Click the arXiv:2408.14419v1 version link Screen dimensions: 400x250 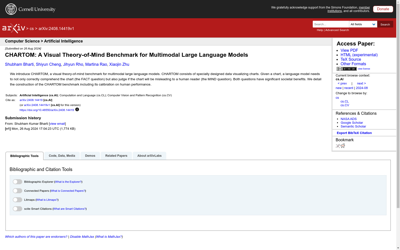[37, 105]
